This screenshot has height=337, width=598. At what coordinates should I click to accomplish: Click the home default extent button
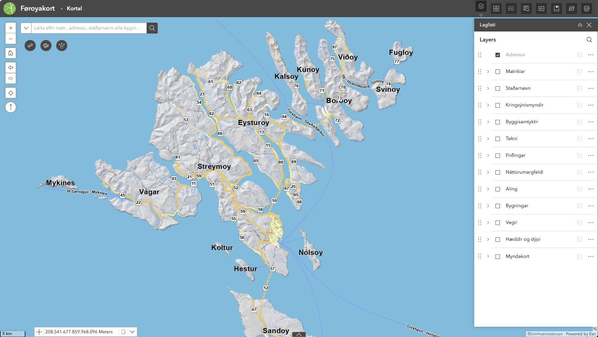click(x=11, y=53)
